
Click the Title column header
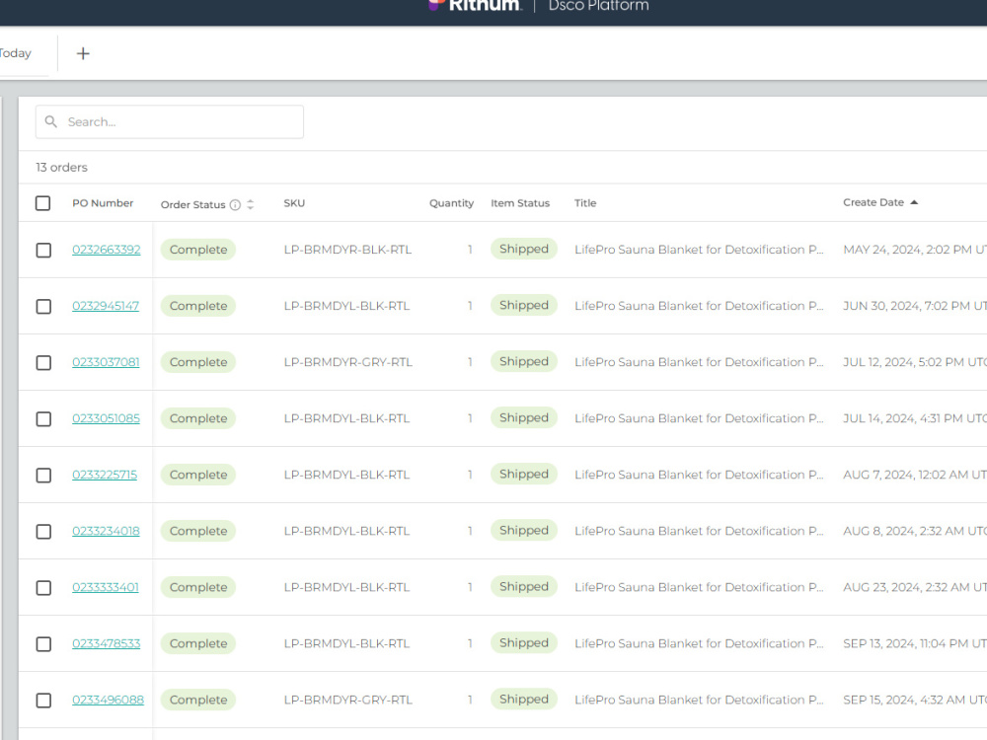click(x=584, y=203)
